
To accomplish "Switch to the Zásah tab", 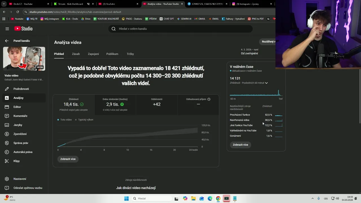I will click(76, 54).
